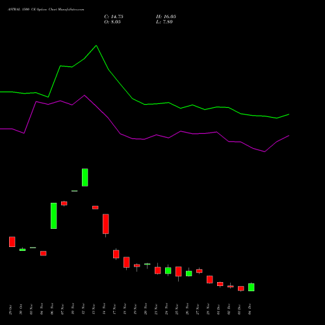Screen dimensions: 325x325
Task: Click the 17 Nov date label
Action: pos(114,309)
